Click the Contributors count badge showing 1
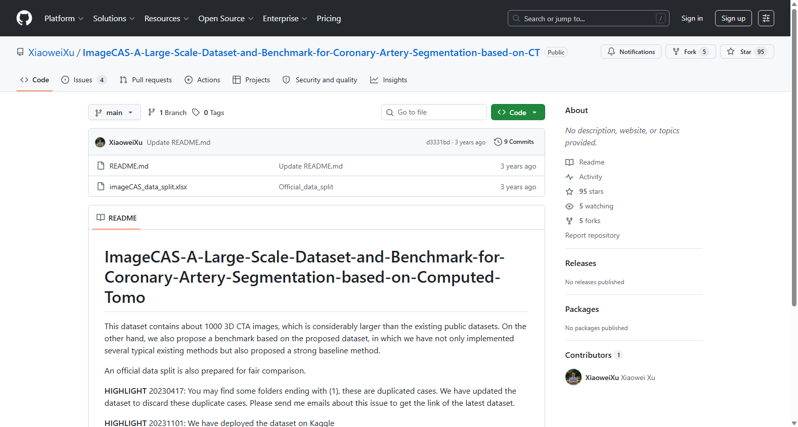798x427 pixels. pos(618,355)
